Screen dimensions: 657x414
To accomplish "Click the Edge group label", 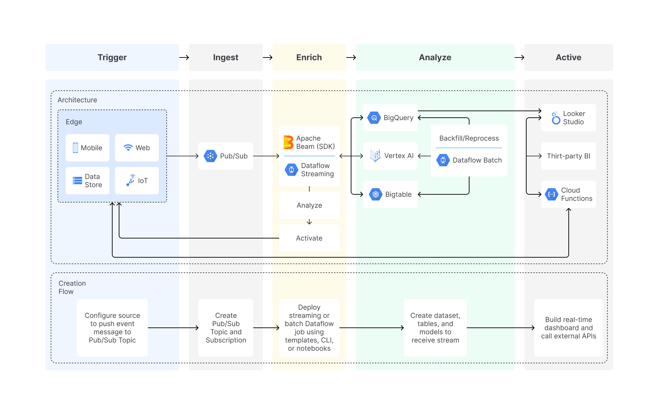I will (x=74, y=122).
